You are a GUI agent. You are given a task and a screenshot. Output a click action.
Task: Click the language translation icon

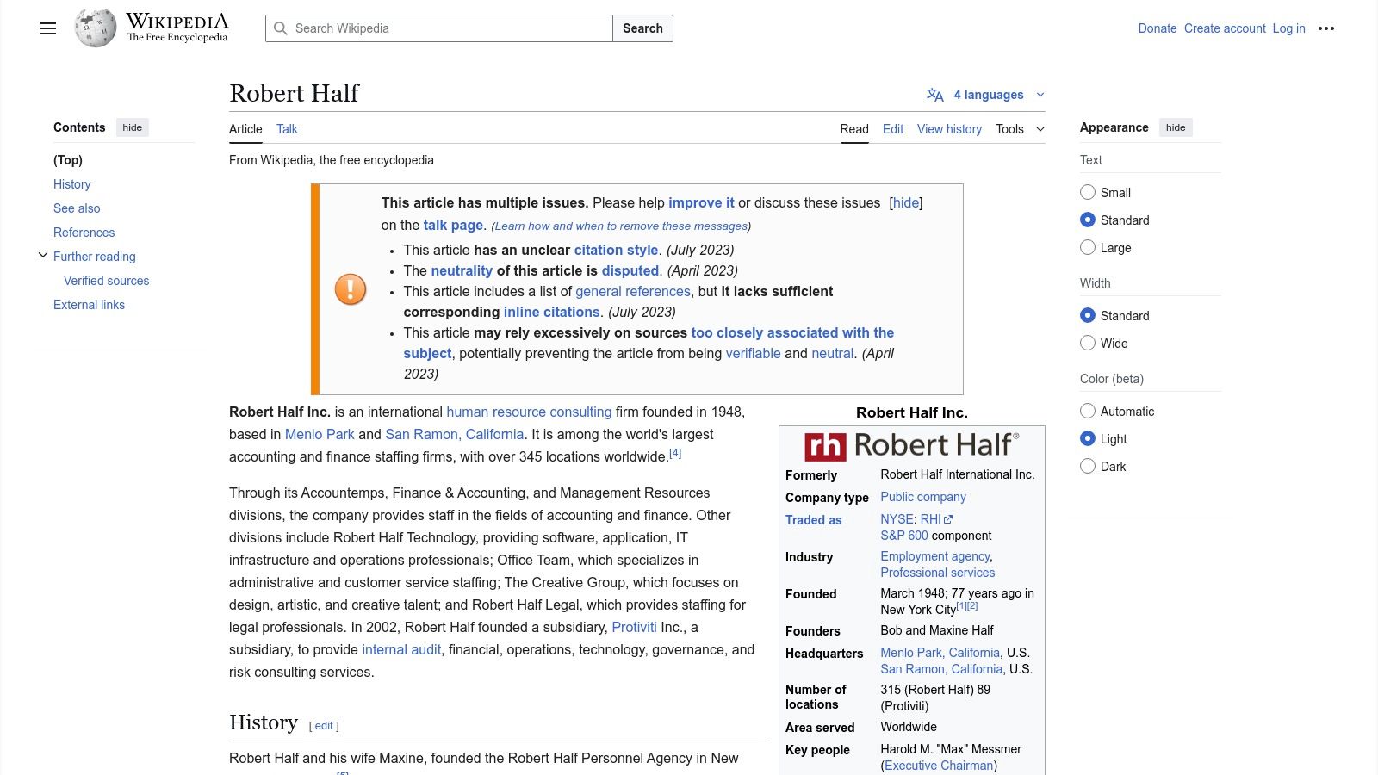[935, 95]
